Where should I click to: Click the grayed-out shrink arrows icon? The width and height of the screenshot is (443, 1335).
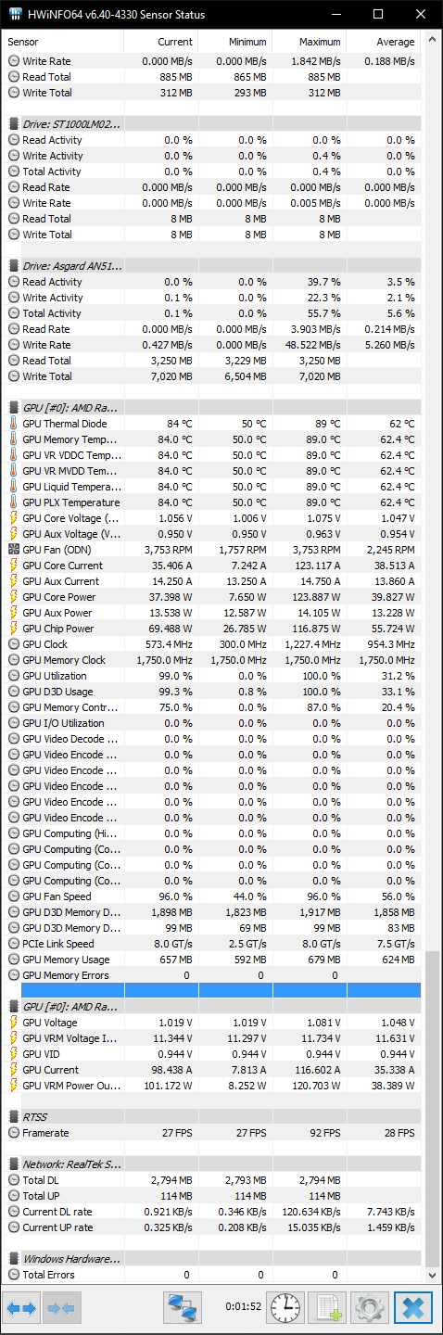(x=62, y=1308)
